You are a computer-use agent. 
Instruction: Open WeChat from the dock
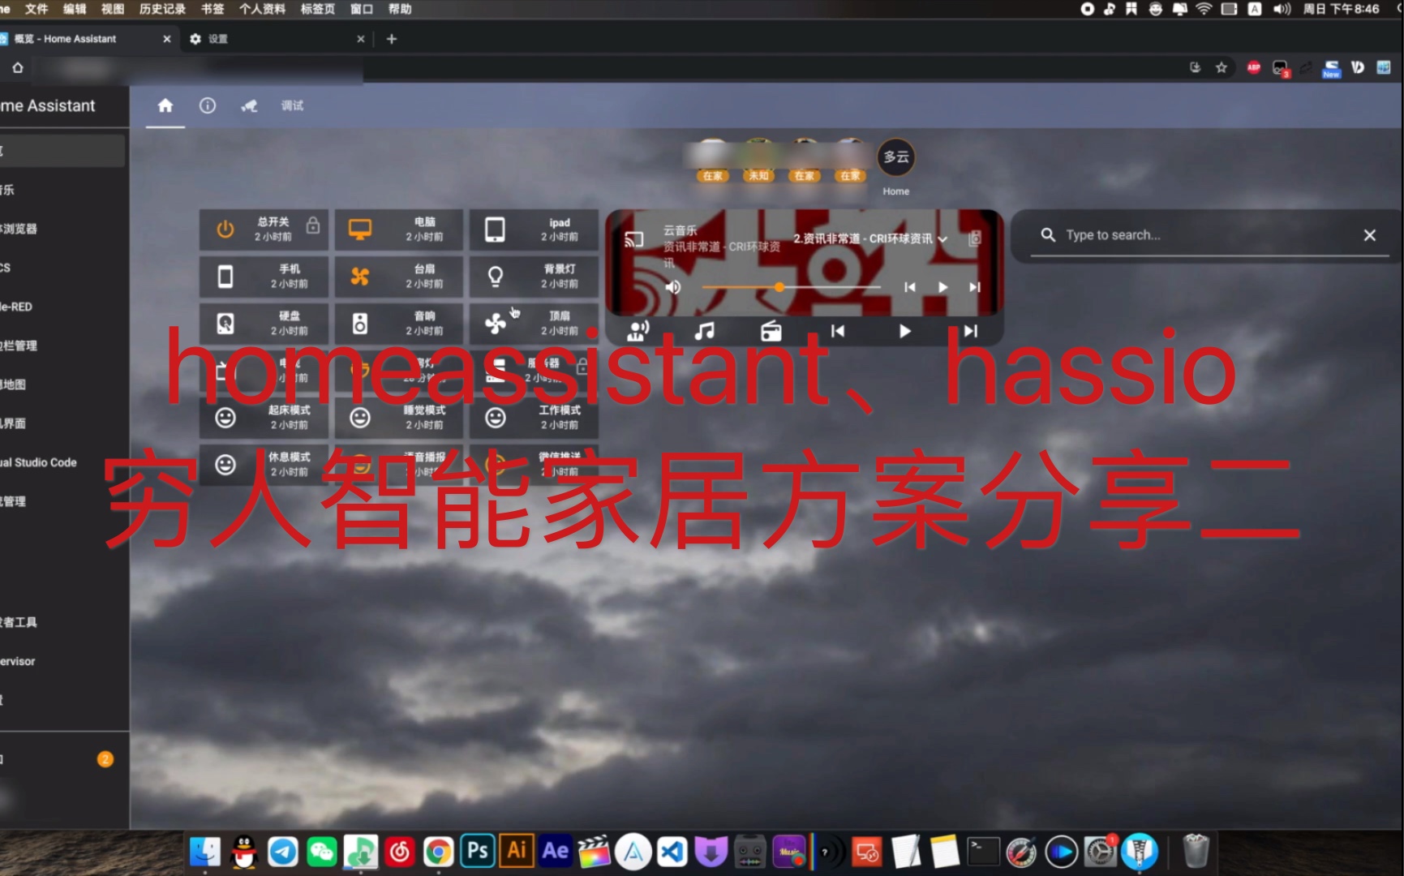click(322, 852)
